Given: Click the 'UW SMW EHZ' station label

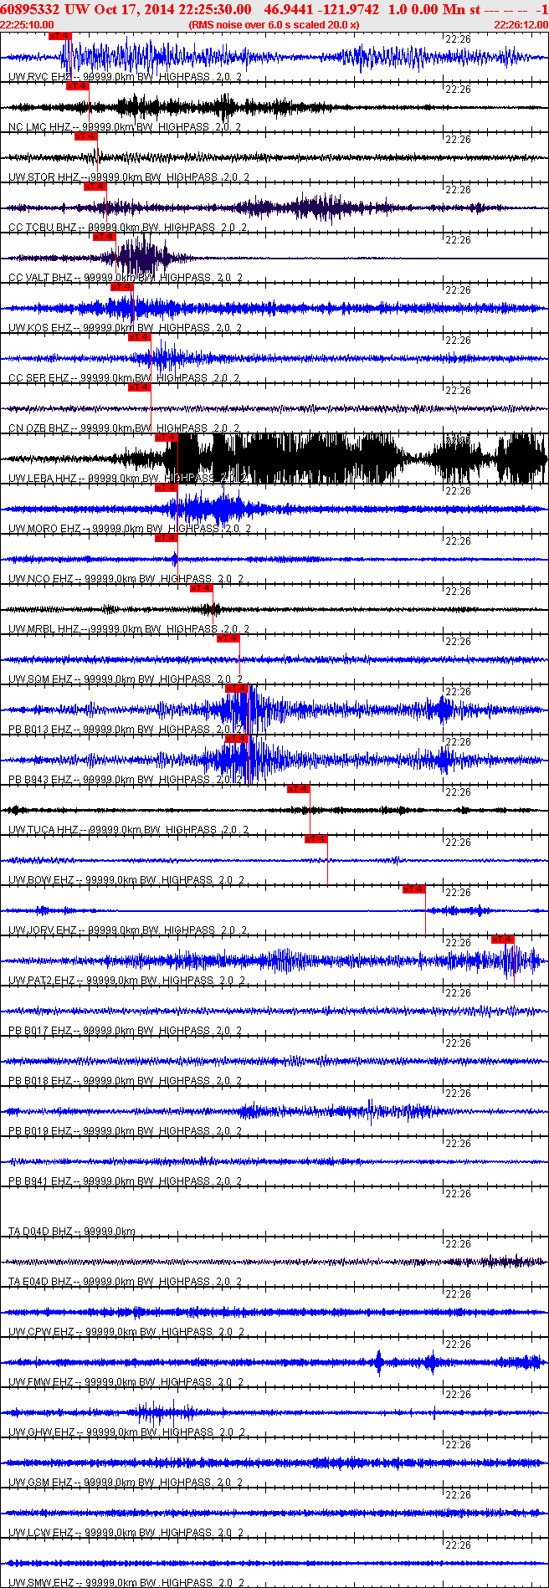Looking at the screenshot, I should [x=41, y=1583].
